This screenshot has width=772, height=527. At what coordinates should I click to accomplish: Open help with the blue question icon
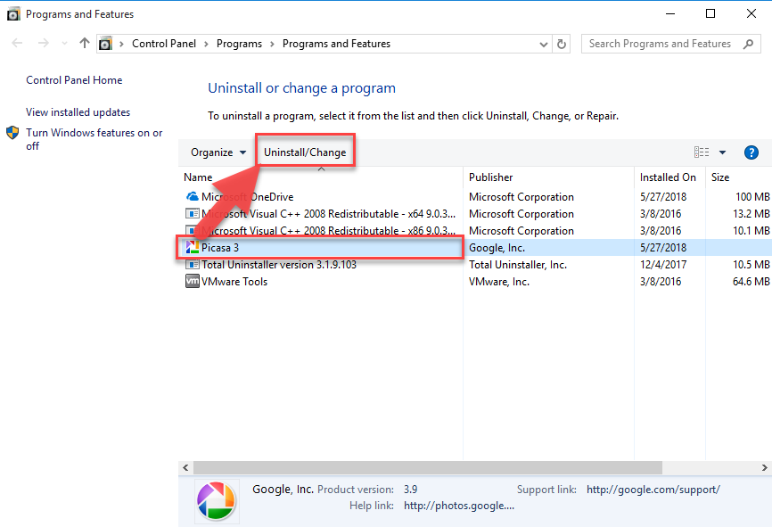pos(751,152)
